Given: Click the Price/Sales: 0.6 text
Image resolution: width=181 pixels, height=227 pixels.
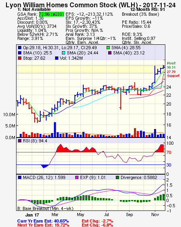Looking at the screenshot, I should pos(136,26).
